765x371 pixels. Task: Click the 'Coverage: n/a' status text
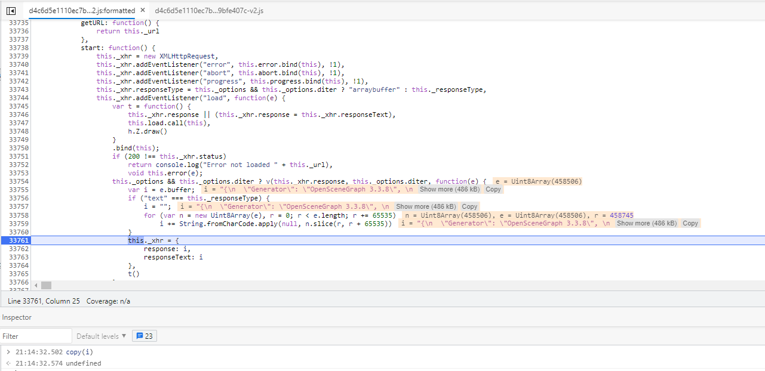108,301
